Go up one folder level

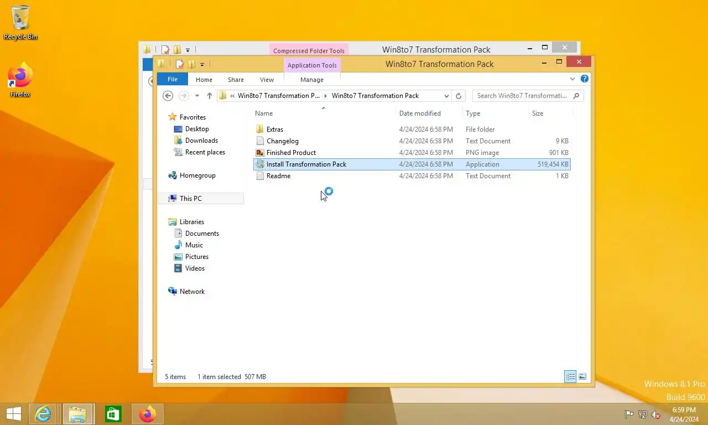210,96
